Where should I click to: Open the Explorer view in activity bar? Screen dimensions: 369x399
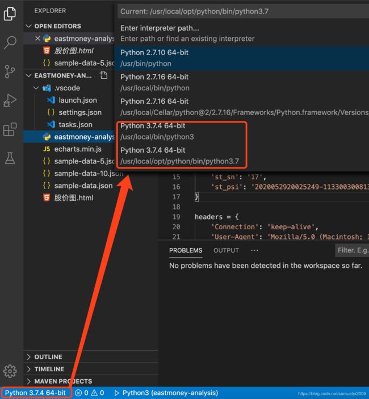tap(10, 14)
